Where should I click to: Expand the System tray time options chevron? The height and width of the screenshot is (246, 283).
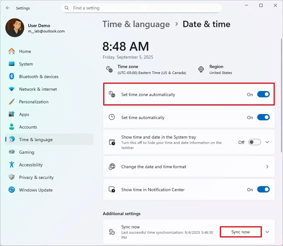[267, 142]
